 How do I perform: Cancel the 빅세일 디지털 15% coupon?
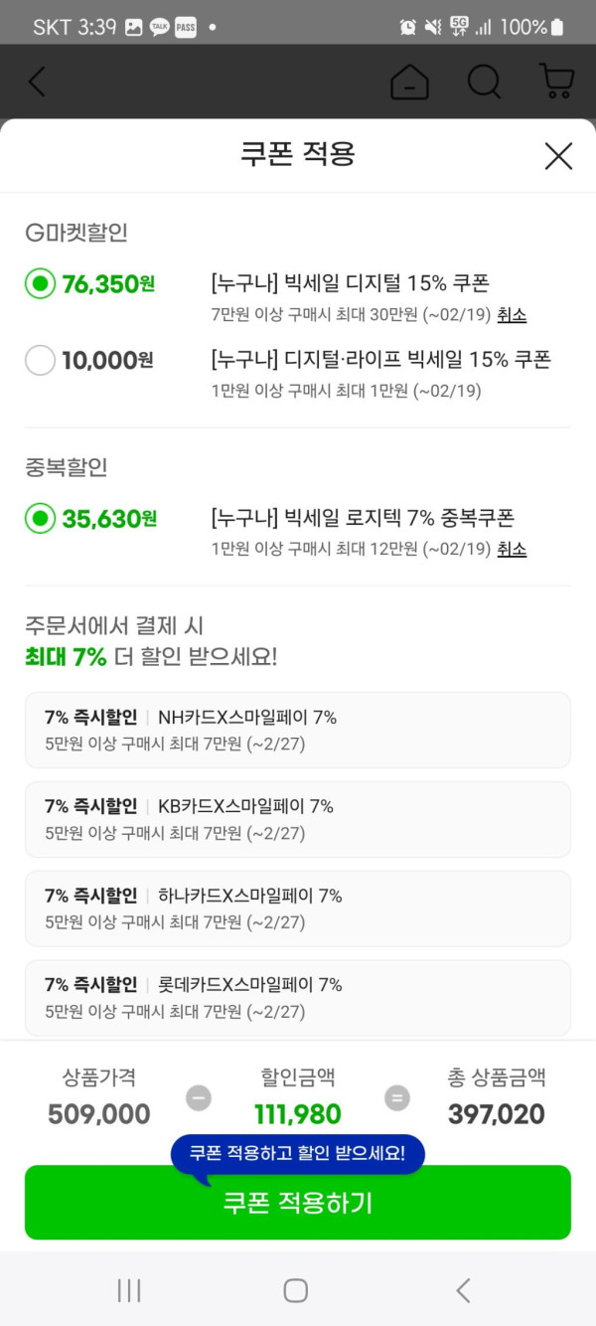(x=512, y=315)
